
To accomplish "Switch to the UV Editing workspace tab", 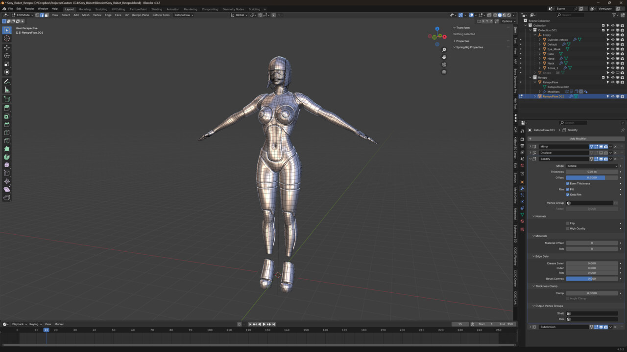I will (119, 9).
